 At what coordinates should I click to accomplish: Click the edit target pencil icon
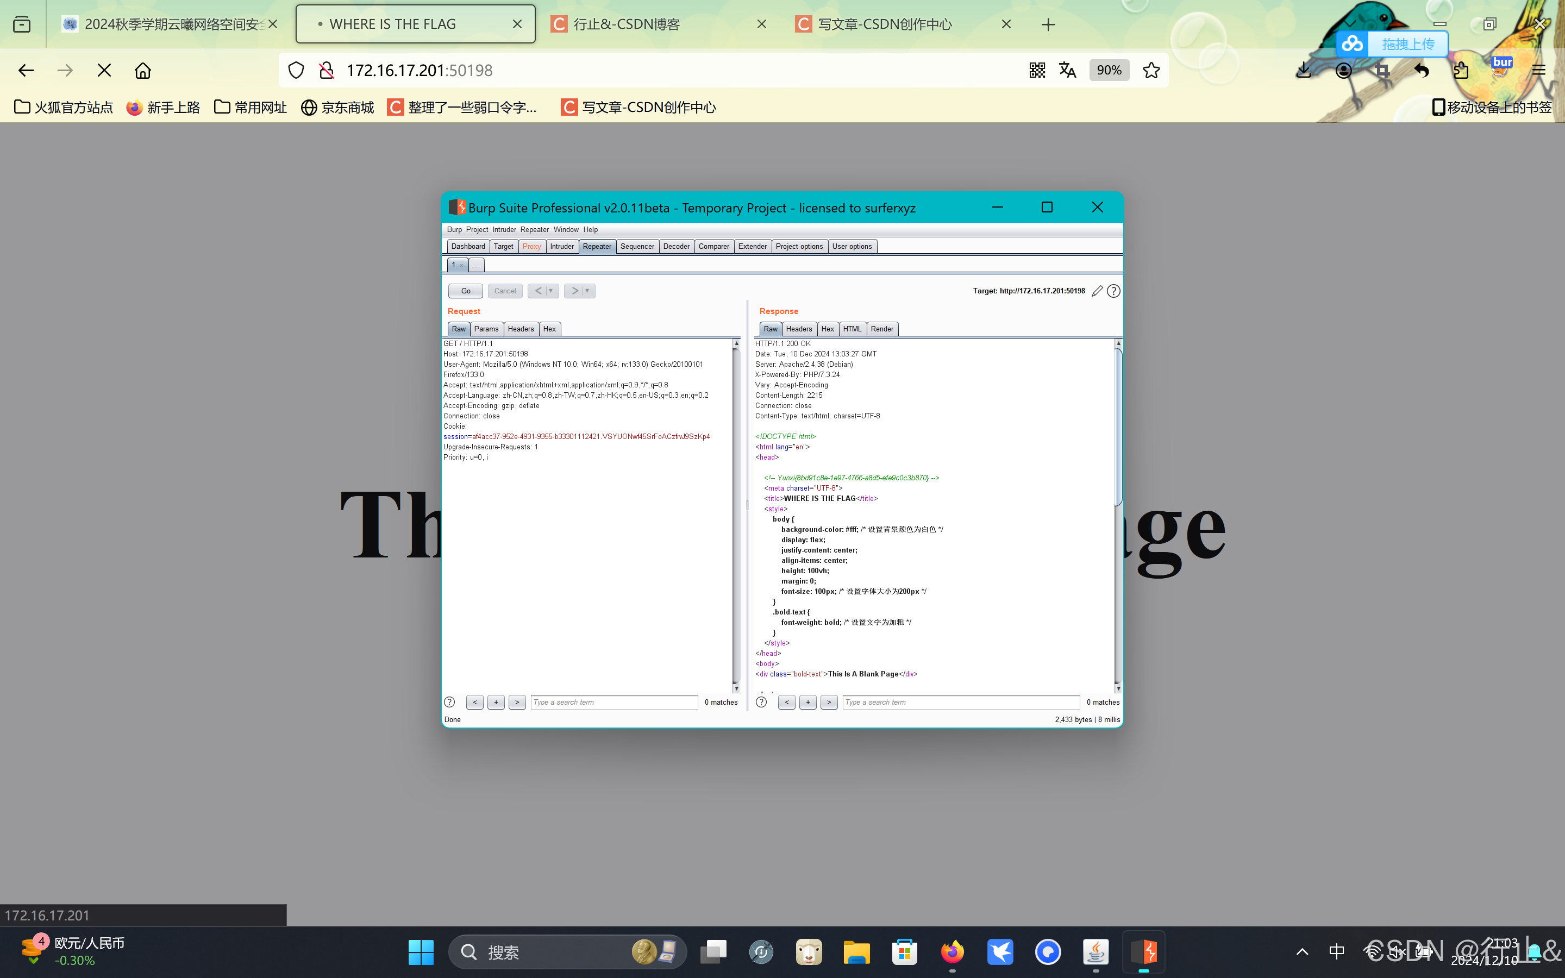[1097, 291]
